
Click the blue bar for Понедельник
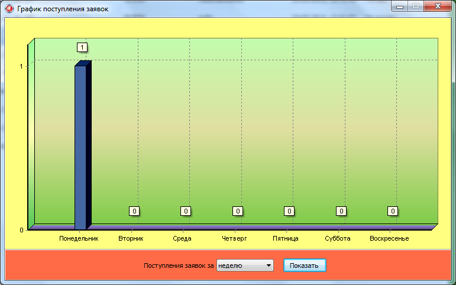pyautogui.click(x=83, y=145)
